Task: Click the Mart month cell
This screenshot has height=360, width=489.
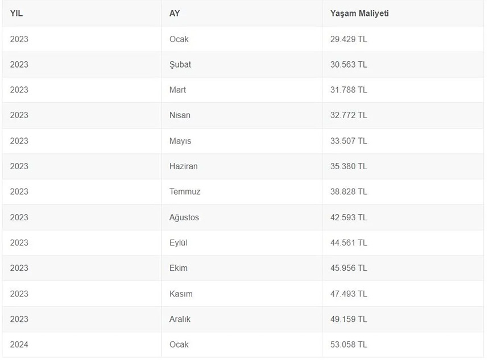Action: click(x=177, y=90)
